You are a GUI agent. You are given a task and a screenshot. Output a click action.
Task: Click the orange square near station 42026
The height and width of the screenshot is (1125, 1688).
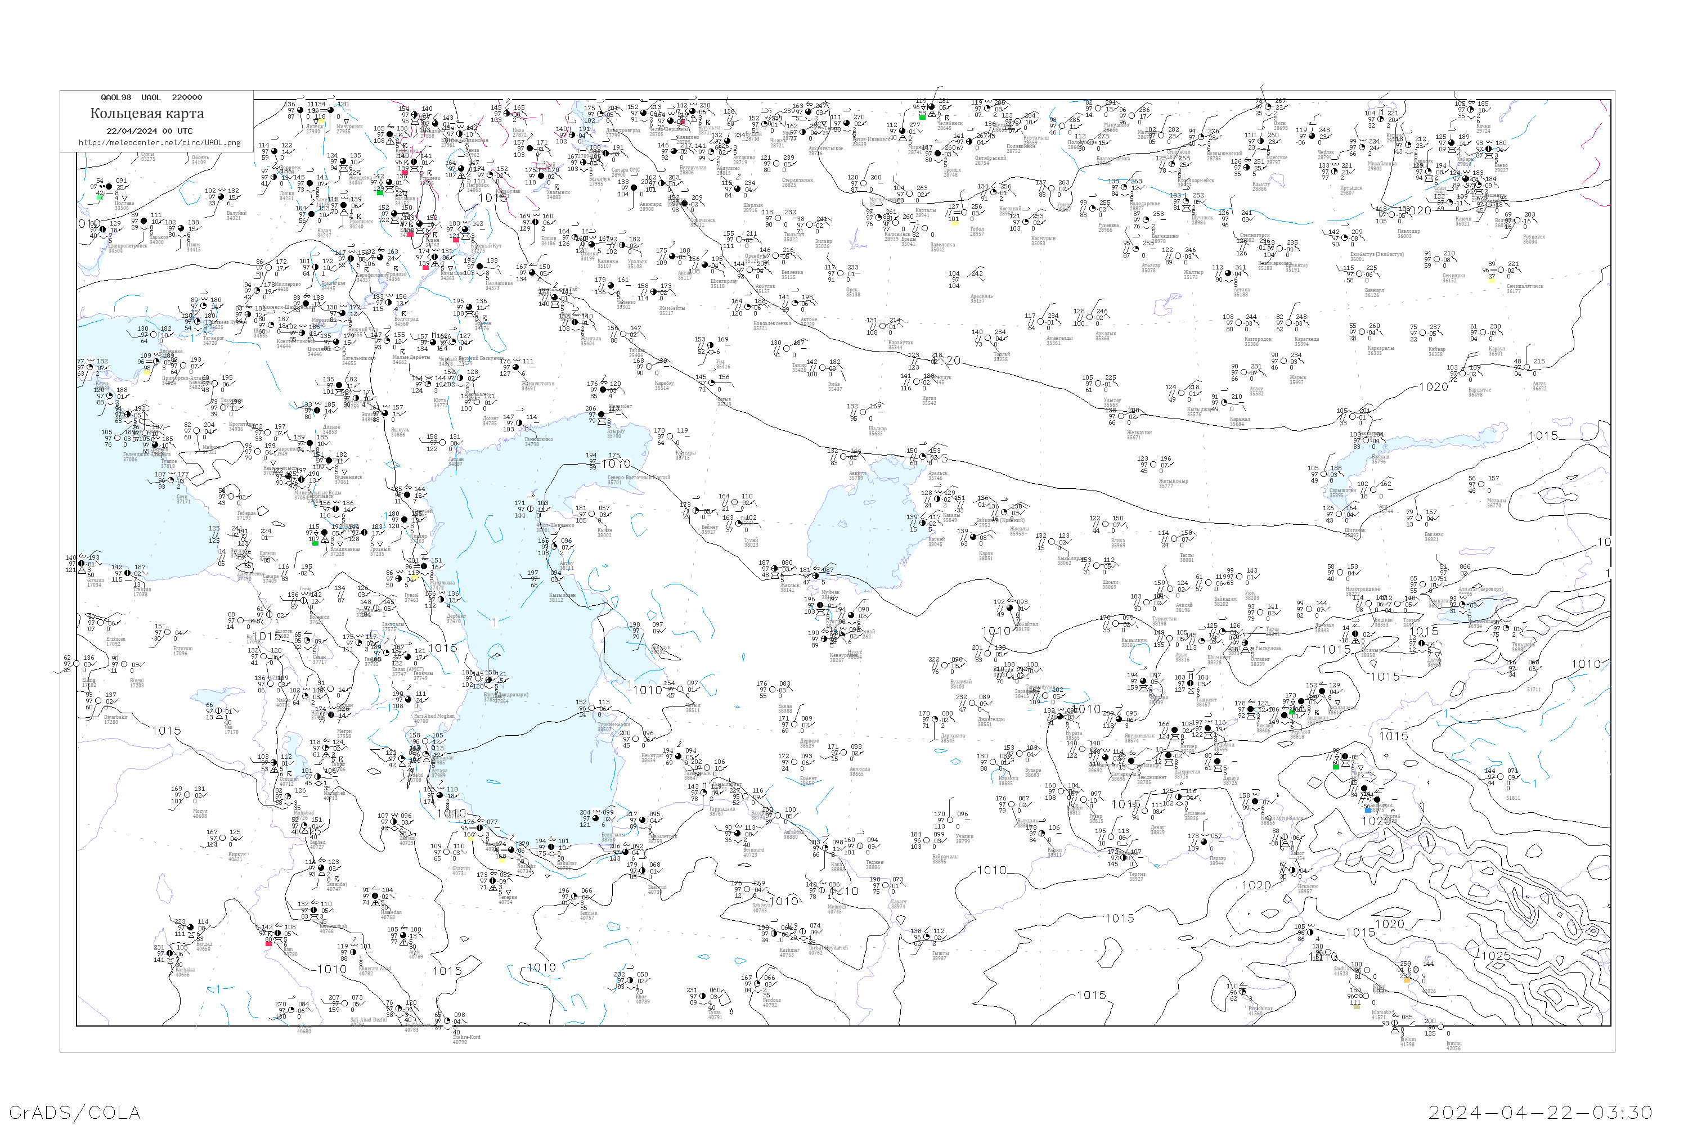point(1407,980)
